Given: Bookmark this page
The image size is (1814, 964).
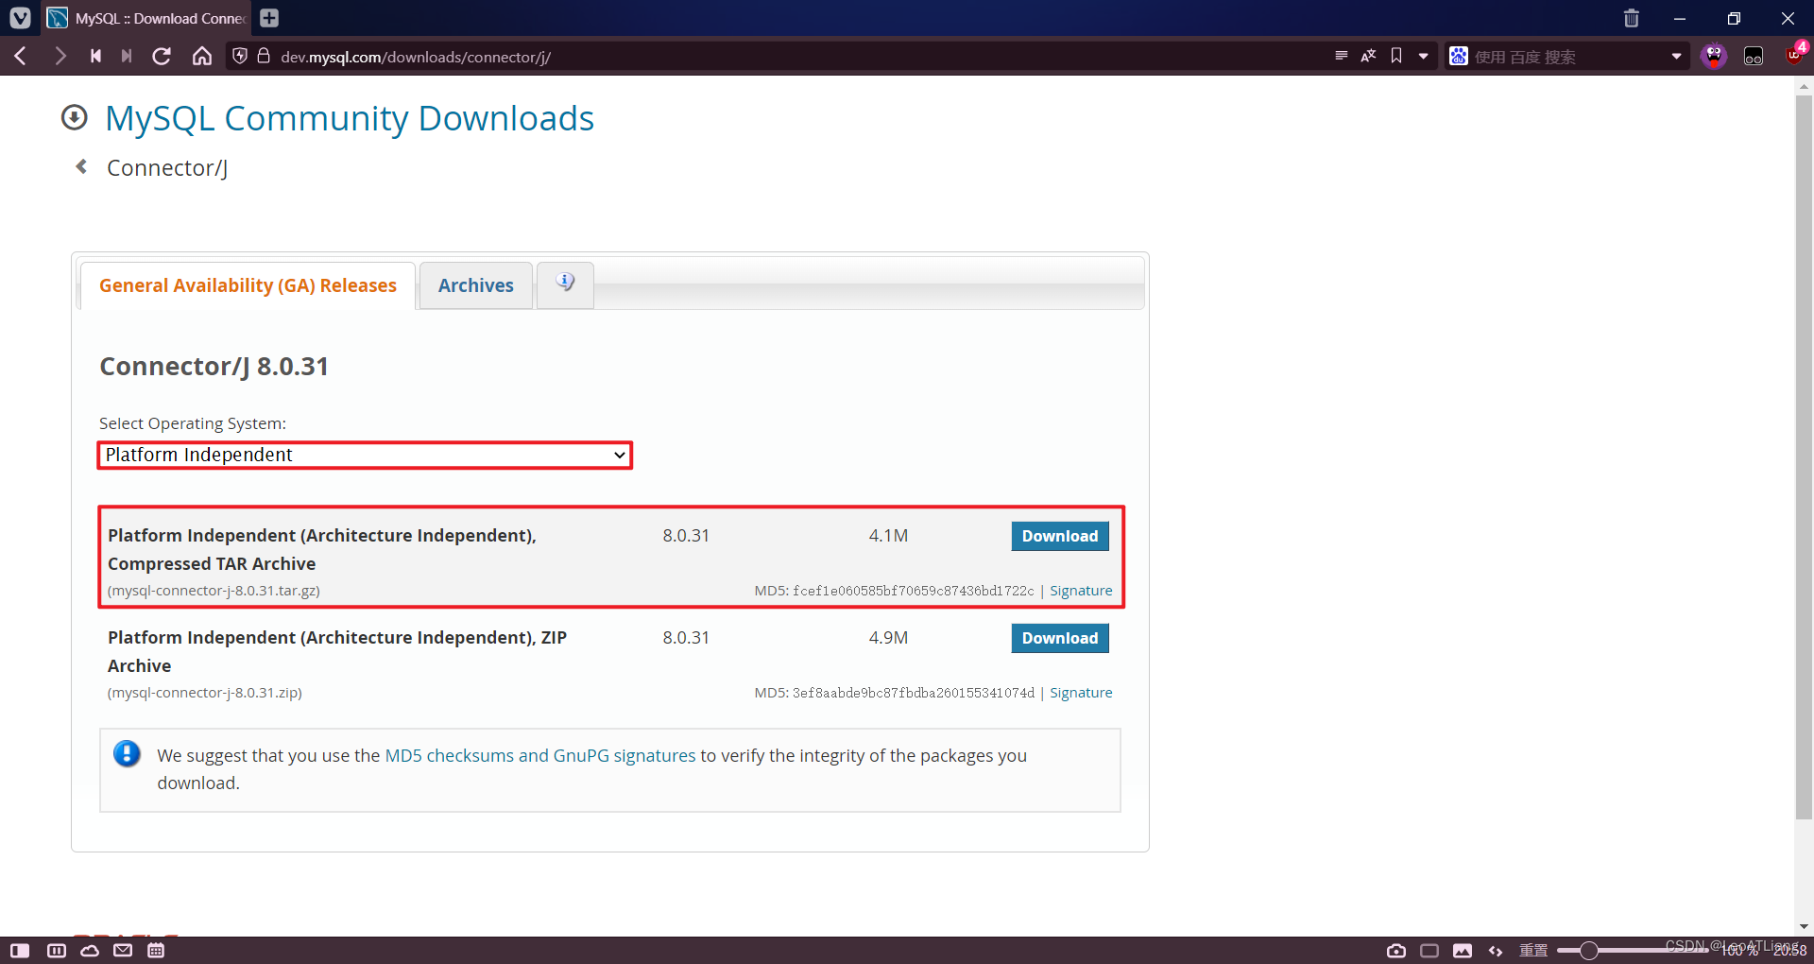Looking at the screenshot, I should point(1396,57).
